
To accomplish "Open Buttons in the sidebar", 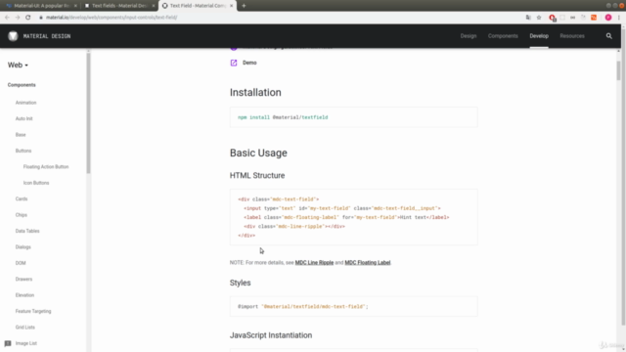I will pos(23,151).
